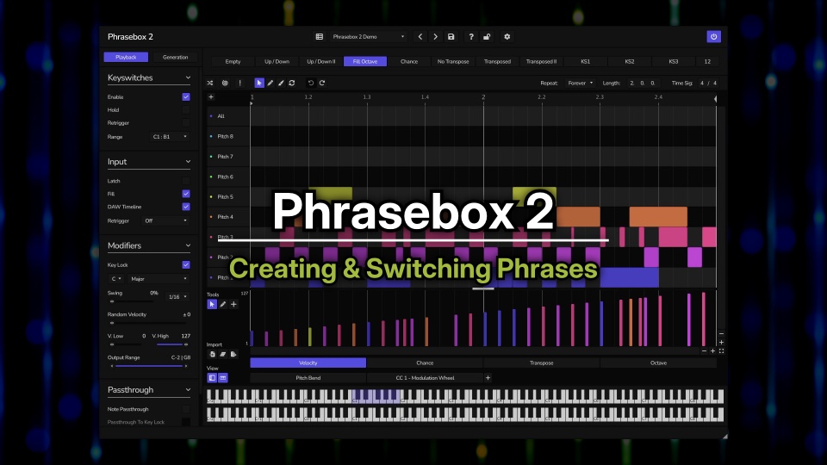This screenshot has width=827, height=465.
Task: Click the shuffle randomize icon
Action: click(210, 83)
